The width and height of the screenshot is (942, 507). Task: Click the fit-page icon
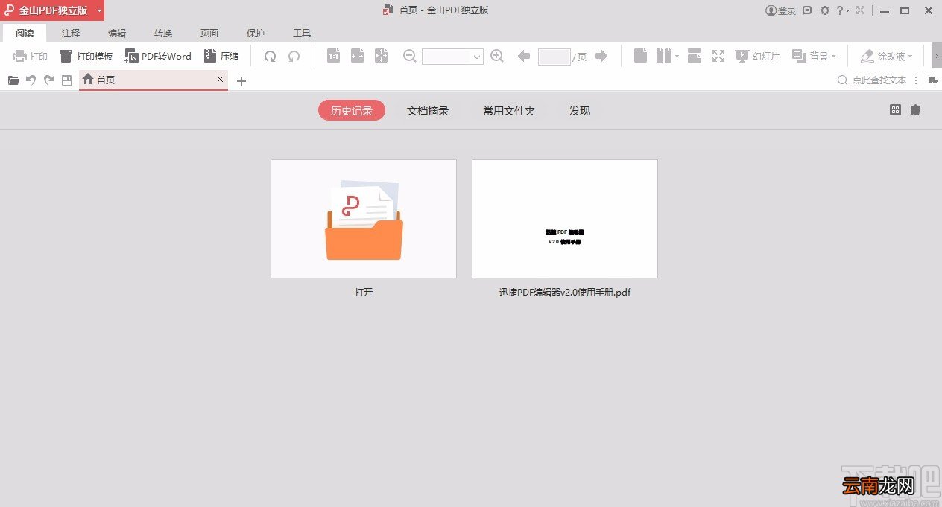click(x=382, y=56)
